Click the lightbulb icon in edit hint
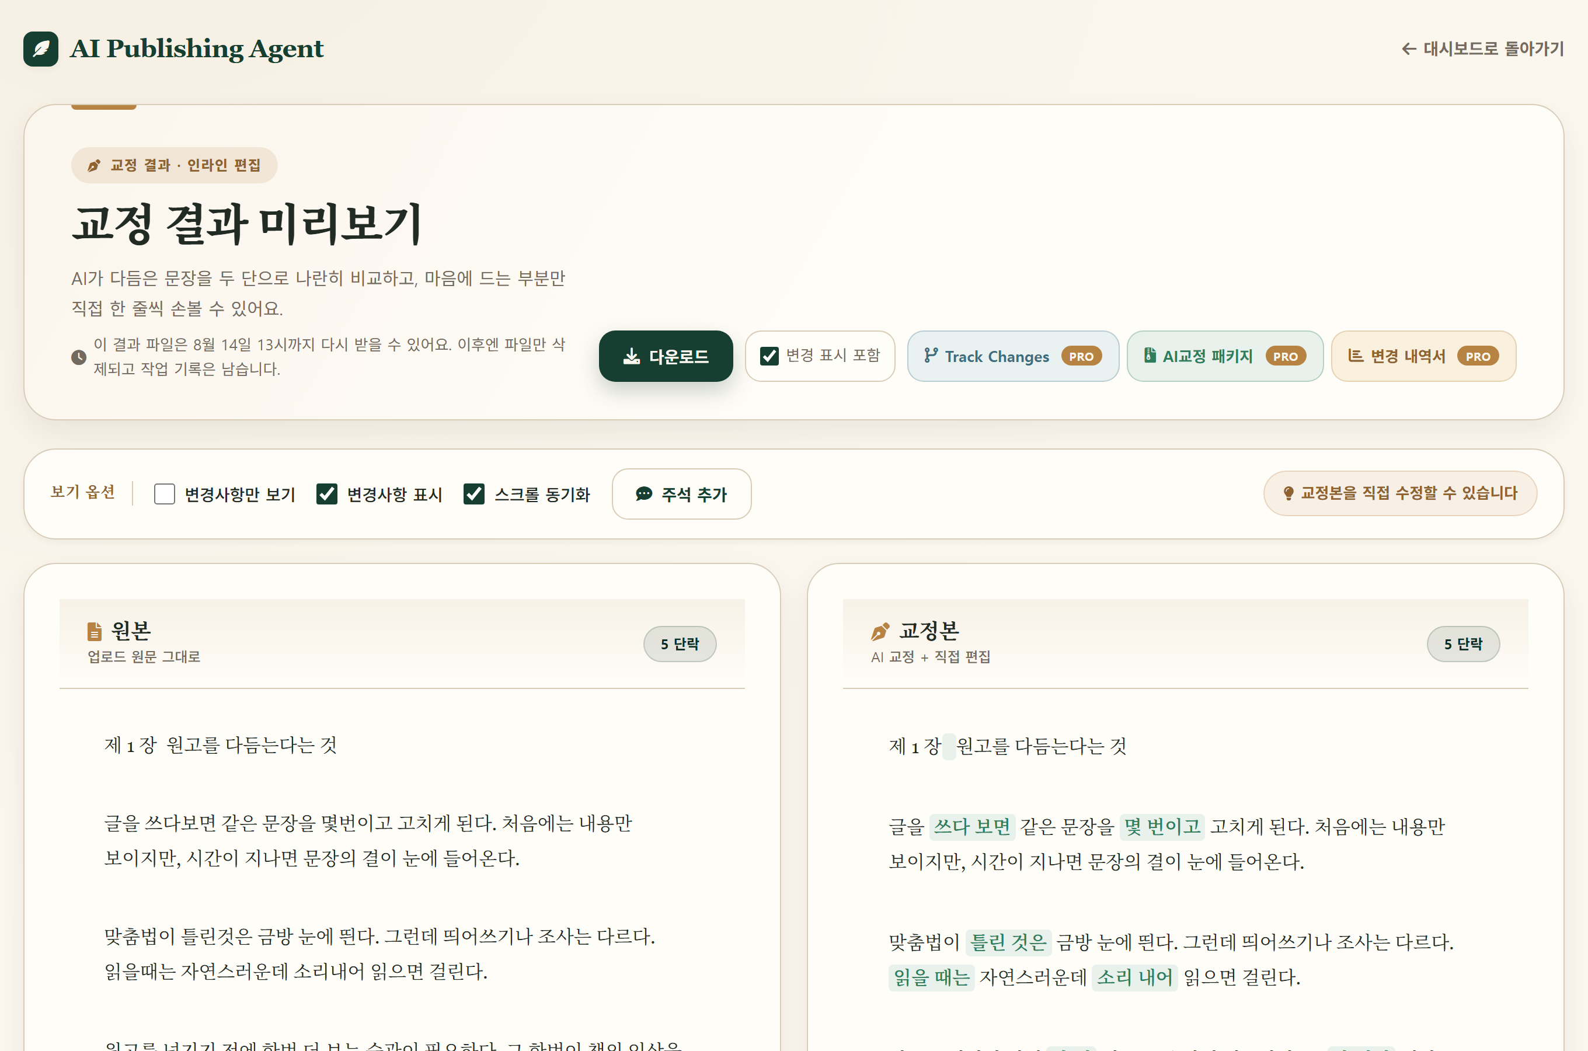Screen dimensions: 1588x1051 tap(1288, 493)
